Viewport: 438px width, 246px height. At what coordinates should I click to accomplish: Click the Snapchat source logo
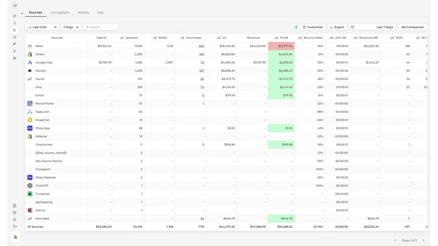click(30, 120)
